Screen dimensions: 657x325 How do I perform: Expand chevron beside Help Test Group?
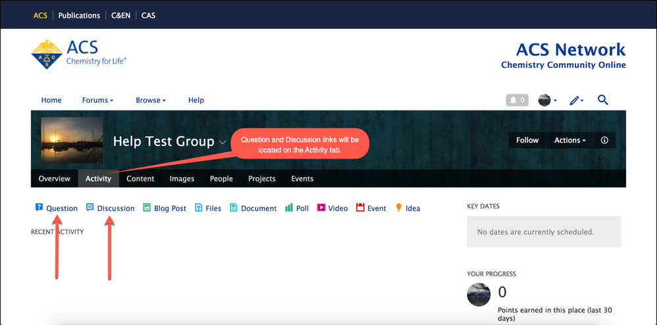click(x=223, y=142)
